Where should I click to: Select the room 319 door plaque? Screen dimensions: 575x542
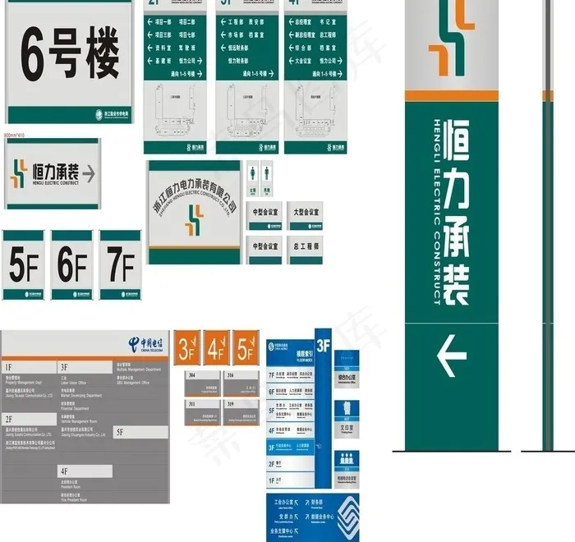(x=241, y=412)
